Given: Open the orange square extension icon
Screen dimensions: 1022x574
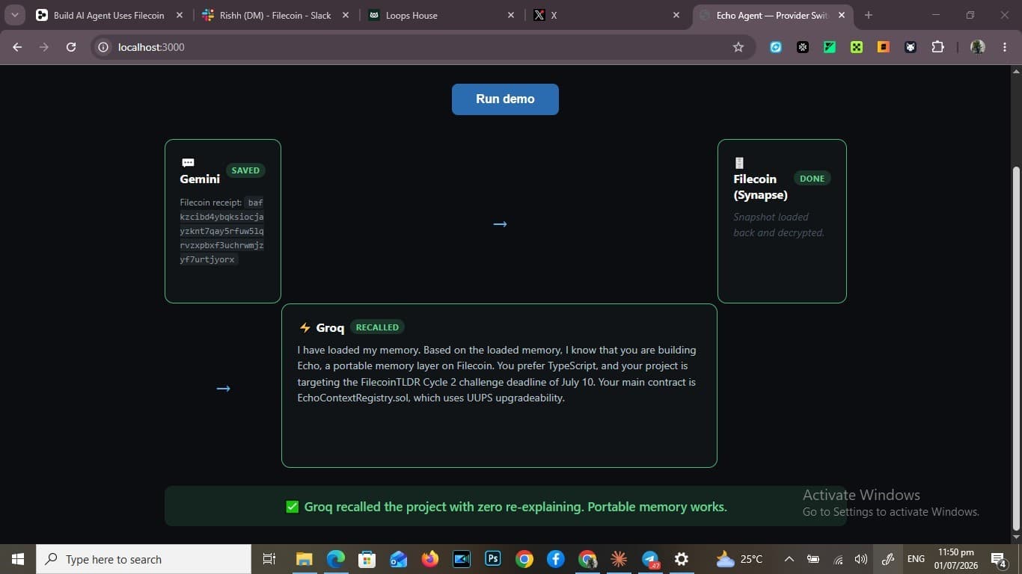Looking at the screenshot, I should 884,47.
